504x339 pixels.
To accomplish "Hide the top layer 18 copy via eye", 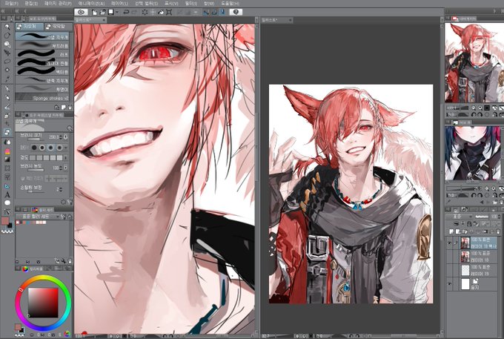I will 449,243.
